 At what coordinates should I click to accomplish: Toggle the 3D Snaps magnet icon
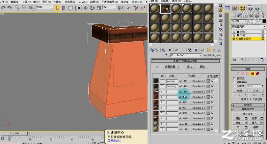click(143, 8)
